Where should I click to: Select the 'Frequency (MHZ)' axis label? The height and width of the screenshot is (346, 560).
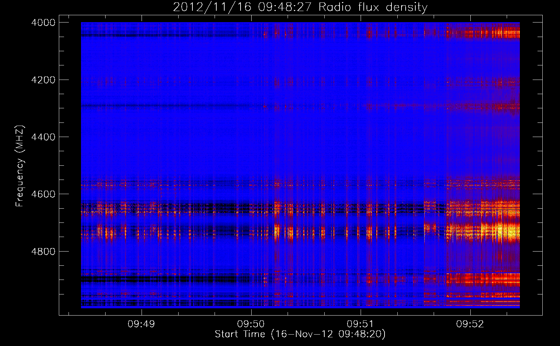coord(20,166)
